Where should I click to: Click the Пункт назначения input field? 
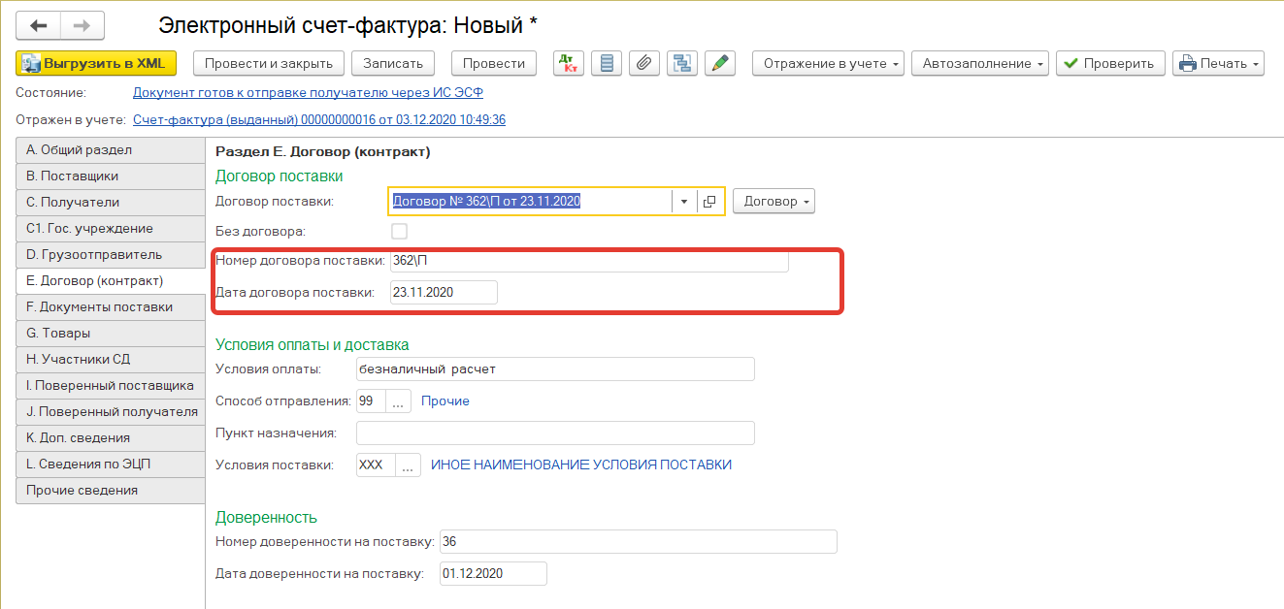pyautogui.click(x=555, y=433)
